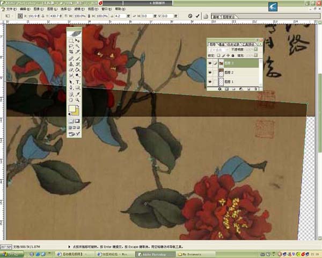This screenshot has width=322, height=258.
Task: Open the layer styles dropdown button
Action: tap(220, 89)
